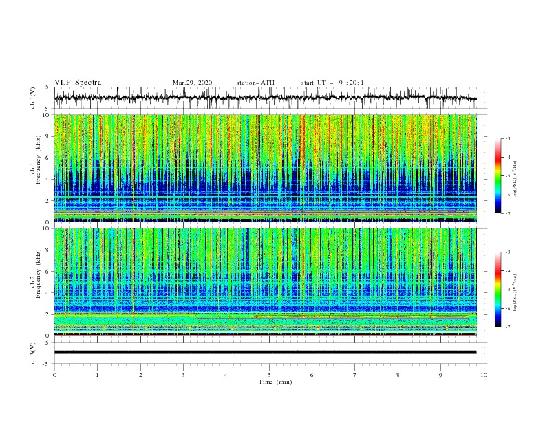Select the "Time (min)" axis label
This screenshot has width=545, height=421.
pyautogui.click(x=275, y=382)
